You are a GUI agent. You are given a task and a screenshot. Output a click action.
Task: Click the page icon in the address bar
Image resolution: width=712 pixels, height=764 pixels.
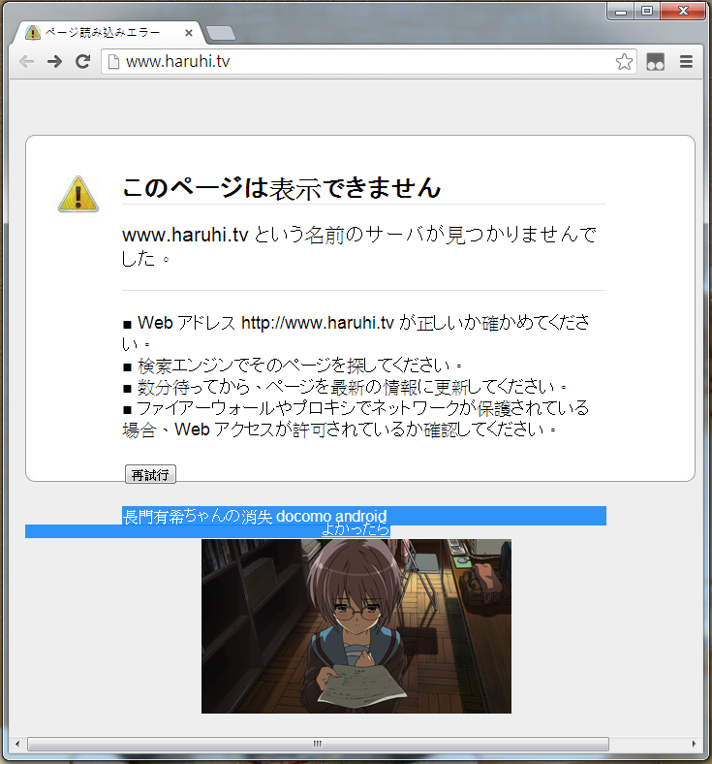(113, 62)
